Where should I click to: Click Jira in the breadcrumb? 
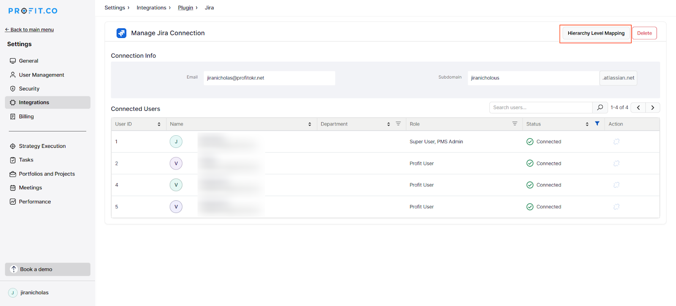209,8
